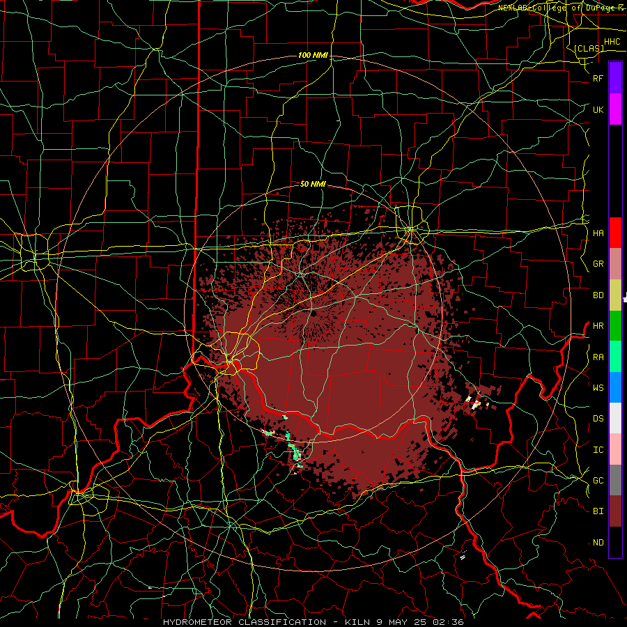Select the BD yellow-green swatch
Viewport: 627px width, 627px height.
pyautogui.click(x=615, y=295)
